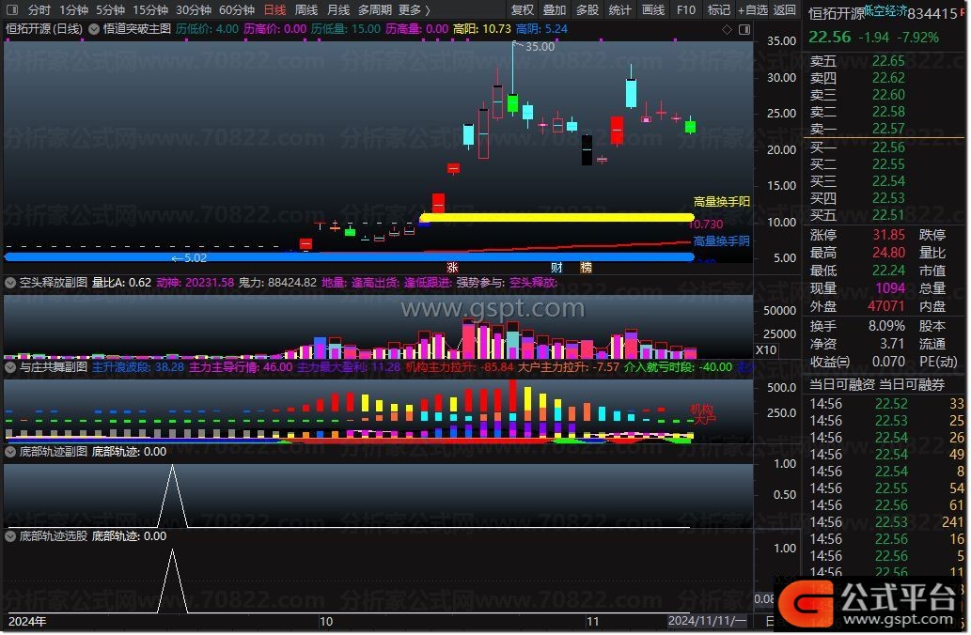Toggle the right info panel icon
The image size is (971, 635).
tap(744, 29)
